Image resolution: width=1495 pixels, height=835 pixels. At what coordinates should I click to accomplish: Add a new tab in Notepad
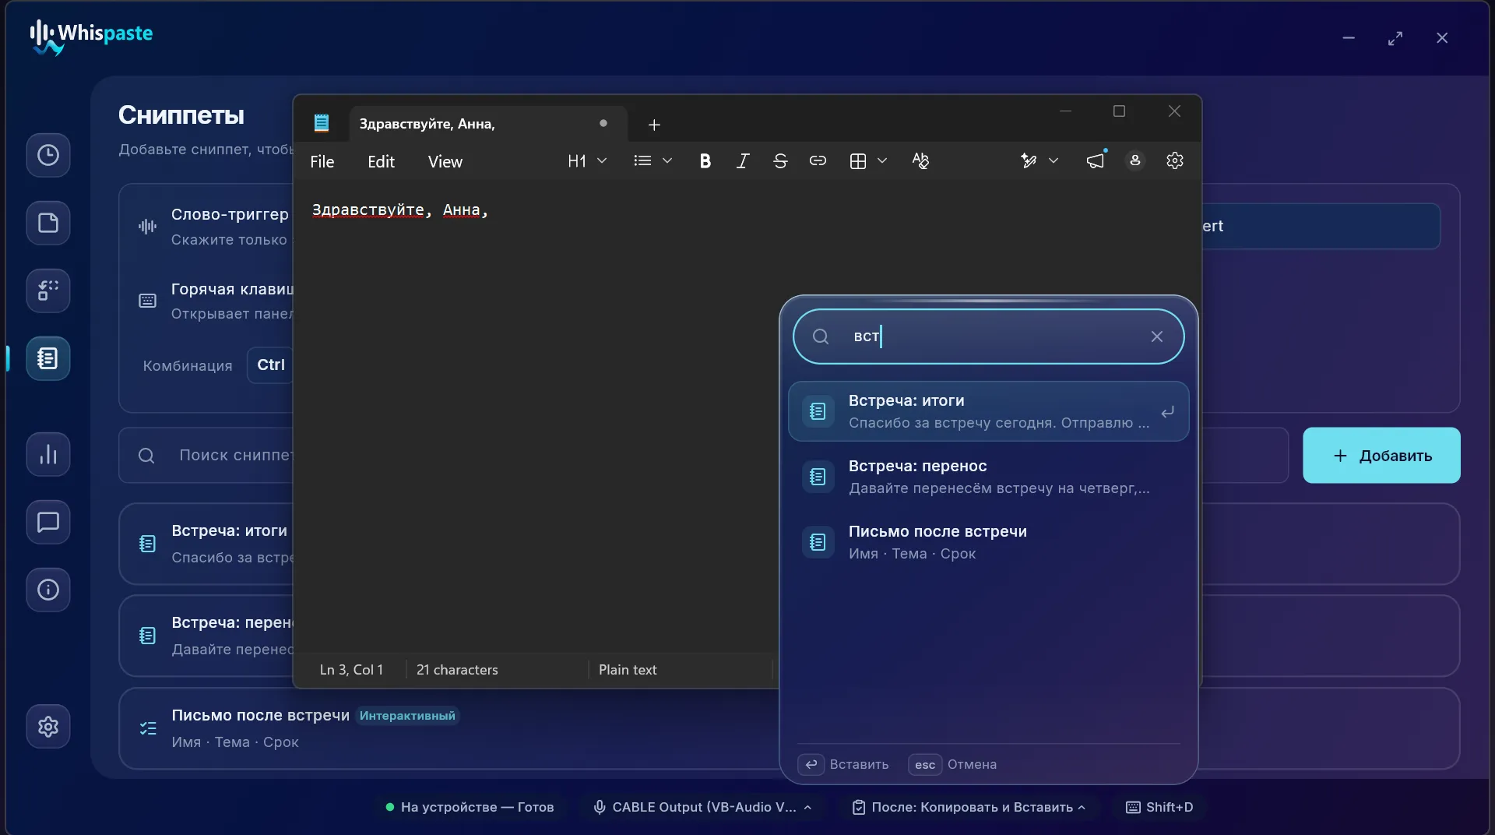[654, 125]
